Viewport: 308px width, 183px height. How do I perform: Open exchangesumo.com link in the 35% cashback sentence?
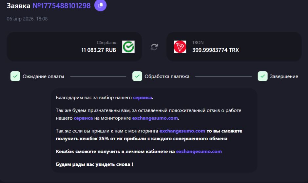[x=182, y=131]
